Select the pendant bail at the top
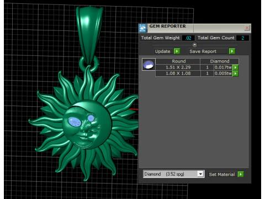The image size is (265, 199). [89, 35]
